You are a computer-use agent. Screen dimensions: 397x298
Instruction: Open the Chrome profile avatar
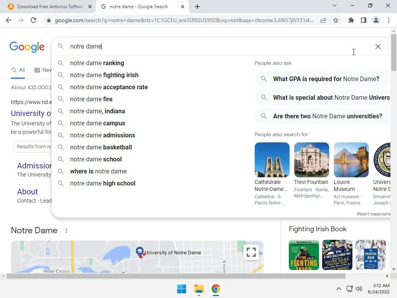point(376,20)
